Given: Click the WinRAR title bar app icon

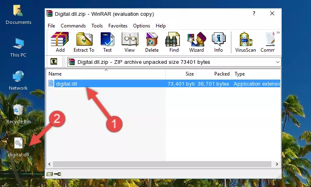Looking at the screenshot, I should point(49,13).
